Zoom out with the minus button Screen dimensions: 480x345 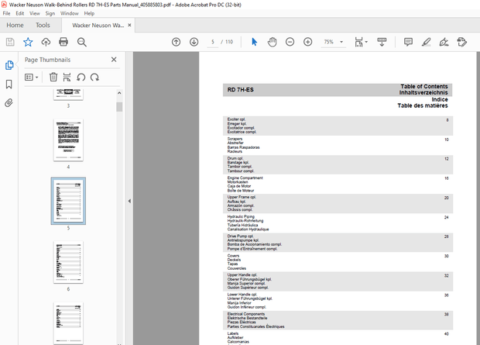click(x=290, y=42)
